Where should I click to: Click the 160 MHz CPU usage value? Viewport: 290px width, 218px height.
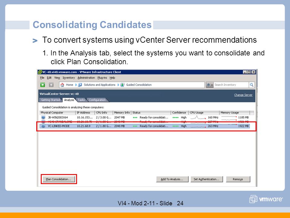213,117
